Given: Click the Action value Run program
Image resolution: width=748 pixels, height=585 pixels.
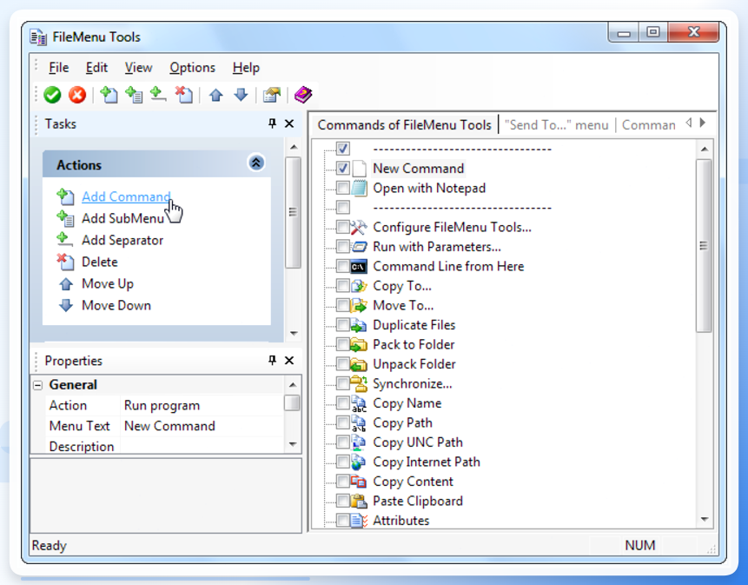Looking at the screenshot, I should coord(162,405).
